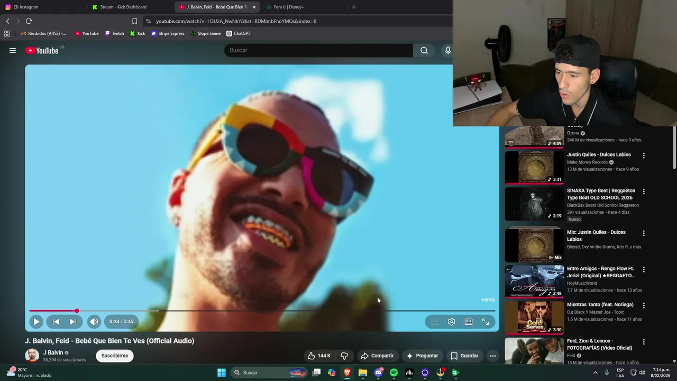Screen dimensions: 677x381
Task: Click into the Buscar search field
Action: tap(318, 50)
